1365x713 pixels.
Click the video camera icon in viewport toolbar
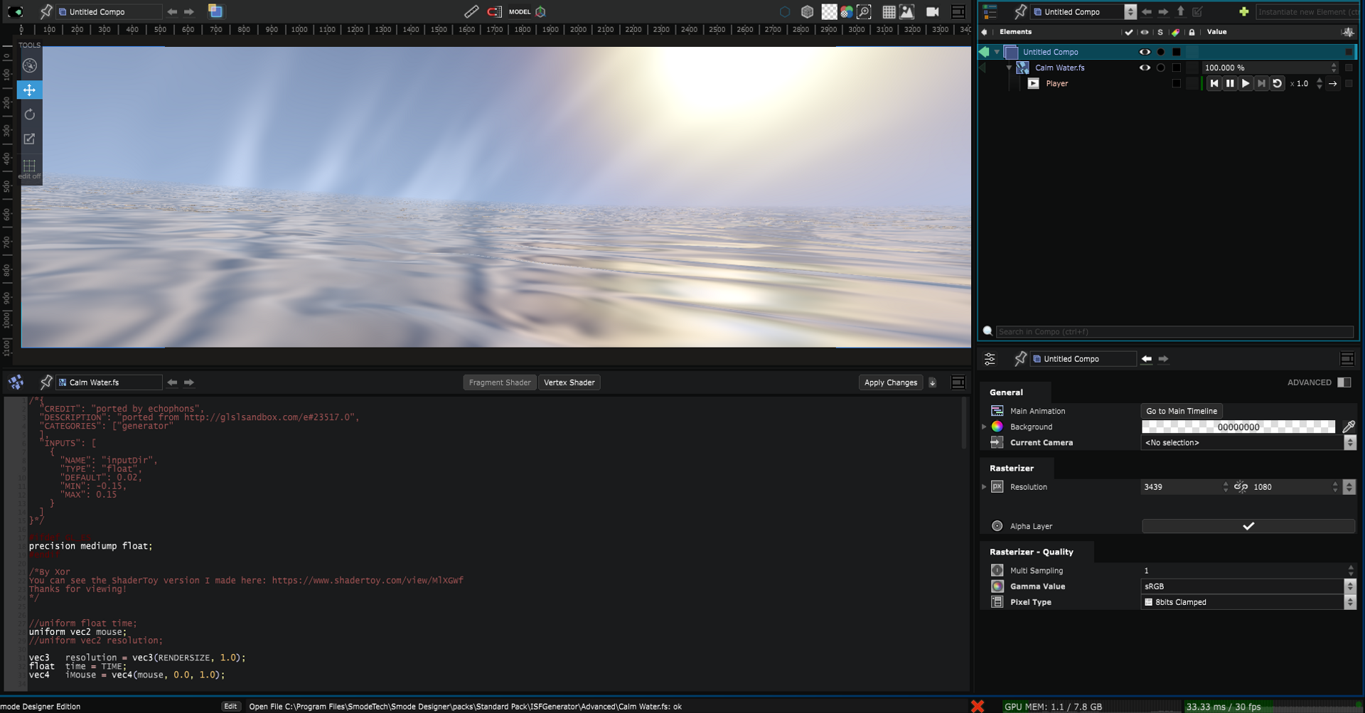(932, 11)
